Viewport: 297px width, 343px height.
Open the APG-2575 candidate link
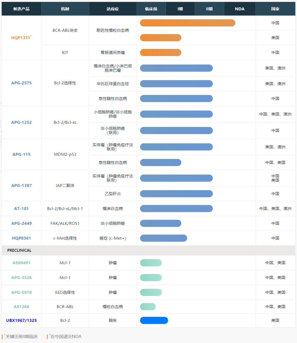(x=21, y=83)
